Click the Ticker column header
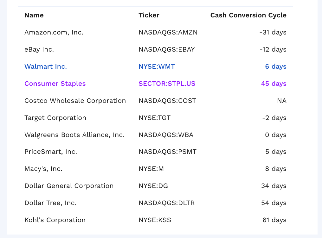322x238 pixels. point(149,15)
